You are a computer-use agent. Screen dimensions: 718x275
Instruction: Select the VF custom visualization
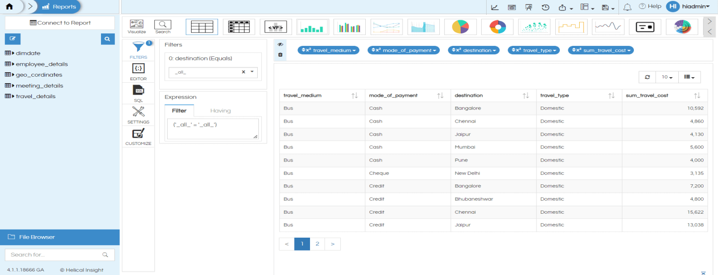pyautogui.click(x=276, y=27)
